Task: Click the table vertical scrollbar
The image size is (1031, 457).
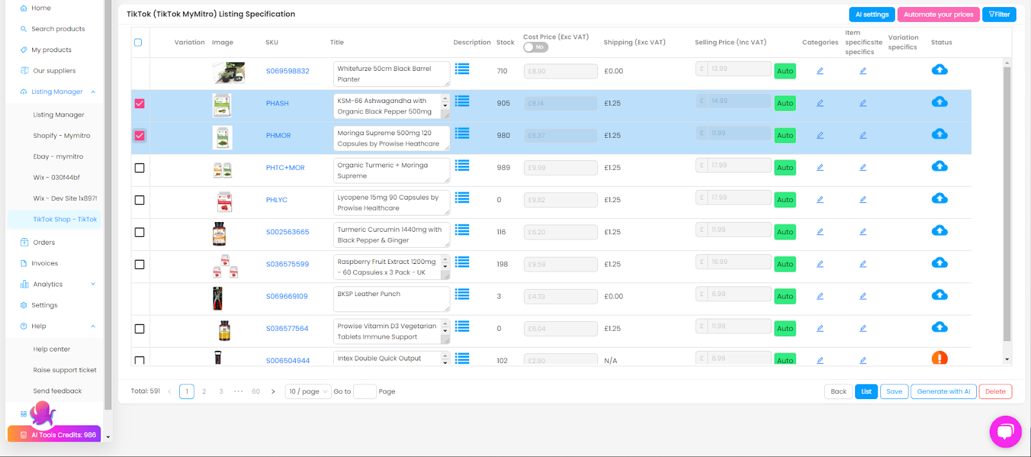Action: (x=1007, y=204)
